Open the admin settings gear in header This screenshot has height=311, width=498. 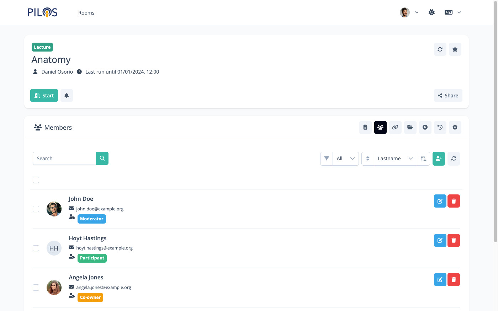[431, 12]
